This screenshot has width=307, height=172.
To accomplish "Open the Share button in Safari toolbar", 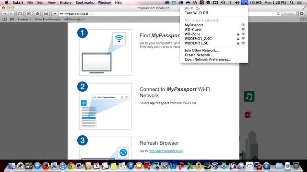I will point(29,14).
